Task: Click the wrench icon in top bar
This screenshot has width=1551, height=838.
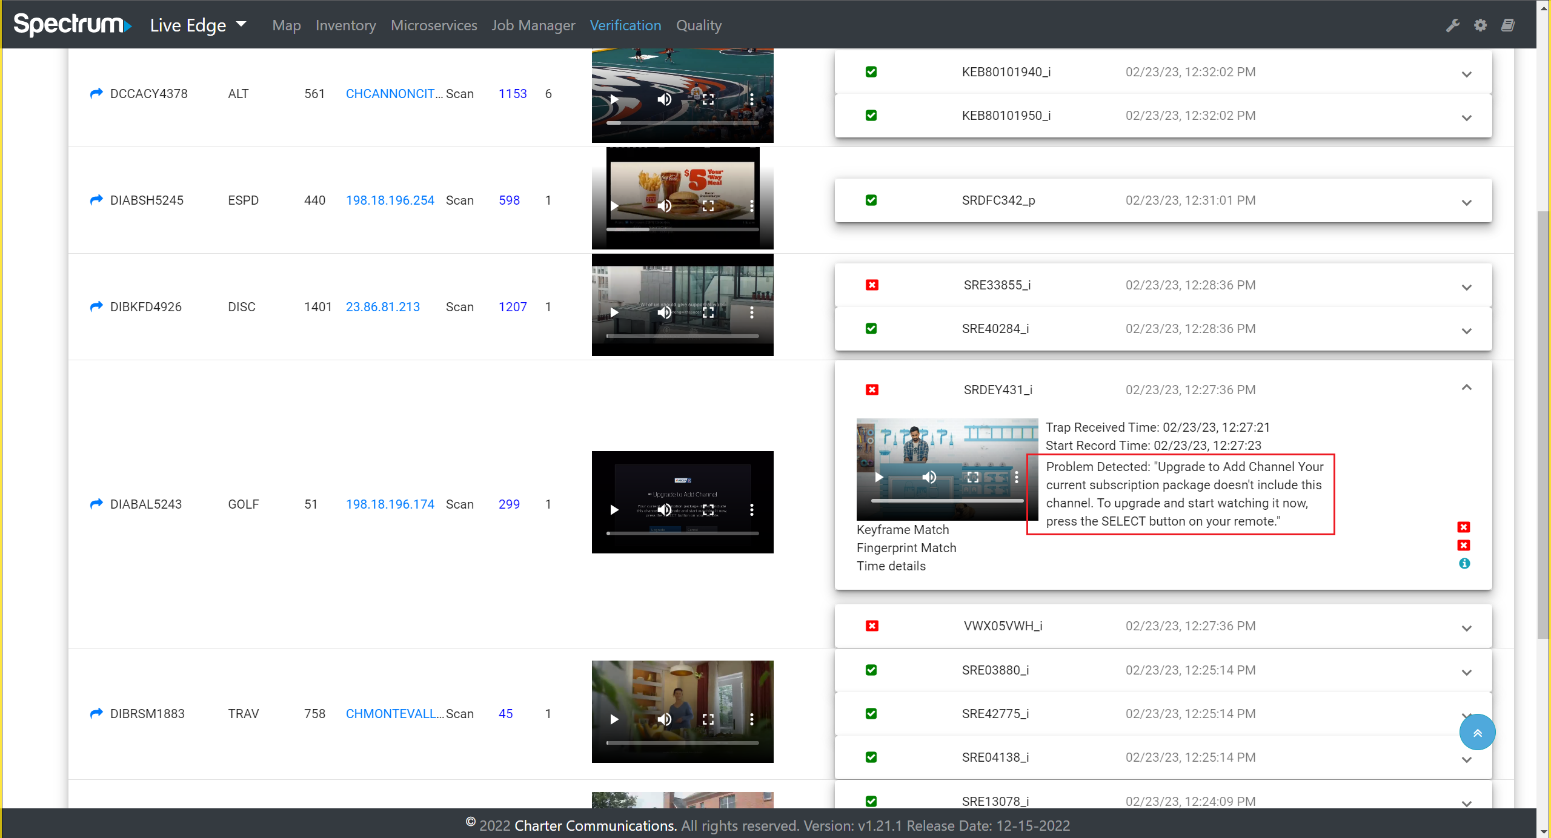Action: pyautogui.click(x=1452, y=25)
